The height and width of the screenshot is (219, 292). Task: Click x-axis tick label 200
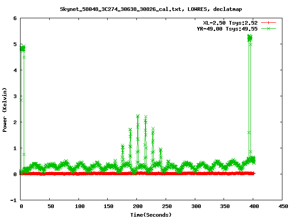138,206
